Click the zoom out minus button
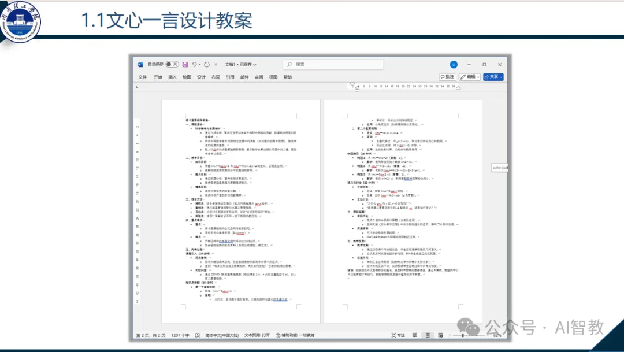 tap(450, 335)
